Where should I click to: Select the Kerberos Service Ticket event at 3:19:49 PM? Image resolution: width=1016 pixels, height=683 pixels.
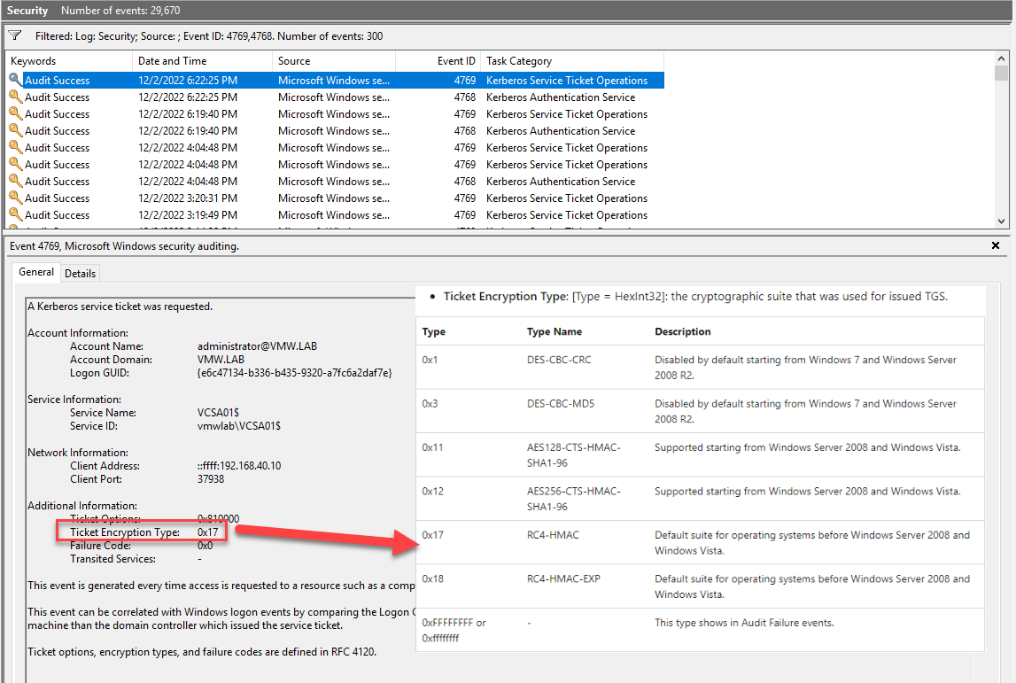pos(266,214)
